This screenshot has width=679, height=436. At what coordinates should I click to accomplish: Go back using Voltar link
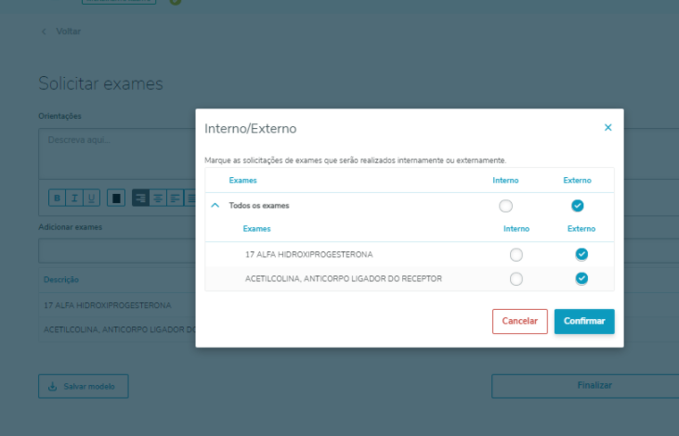click(69, 32)
